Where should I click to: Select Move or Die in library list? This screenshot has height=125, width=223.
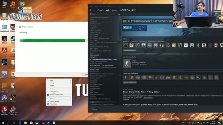(x=94, y=49)
